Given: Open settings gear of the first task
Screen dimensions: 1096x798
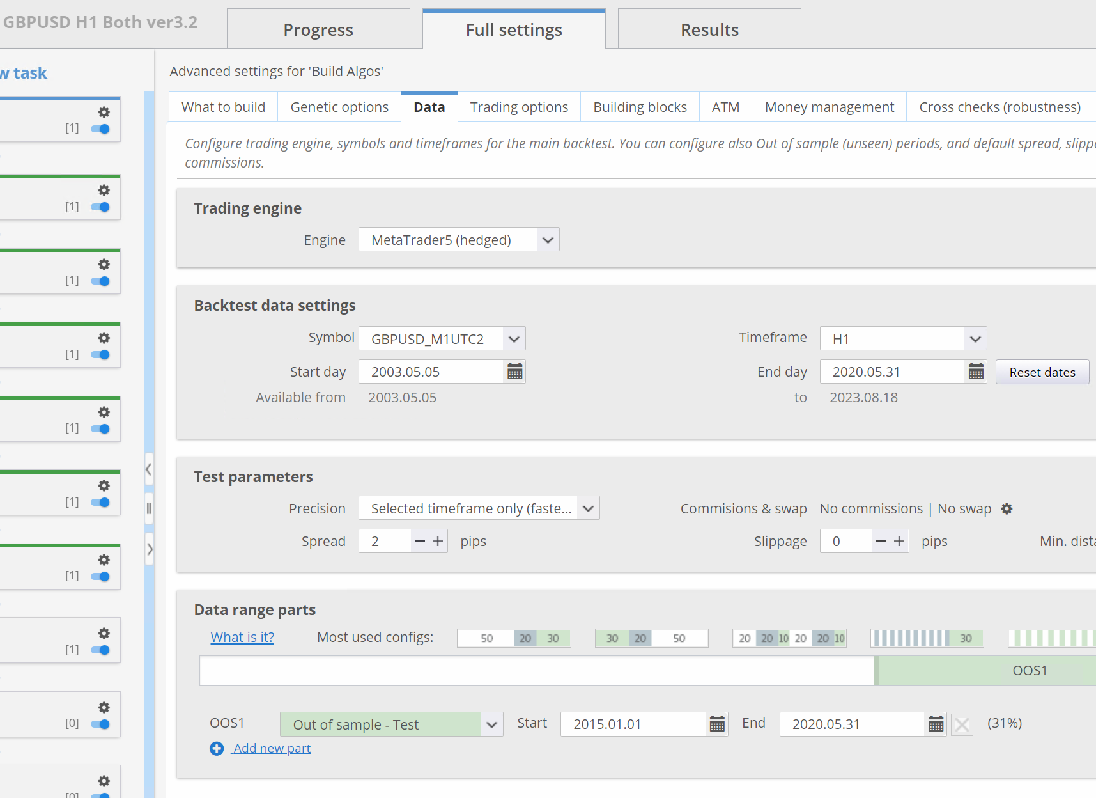Looking at the screenshot, I should [104, 113].
